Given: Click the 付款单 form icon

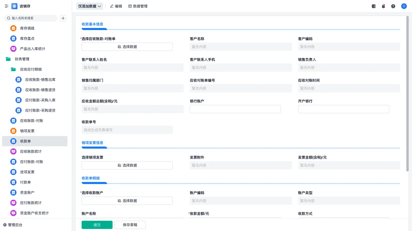Looking at the screenshot, I should coord(13,182).
